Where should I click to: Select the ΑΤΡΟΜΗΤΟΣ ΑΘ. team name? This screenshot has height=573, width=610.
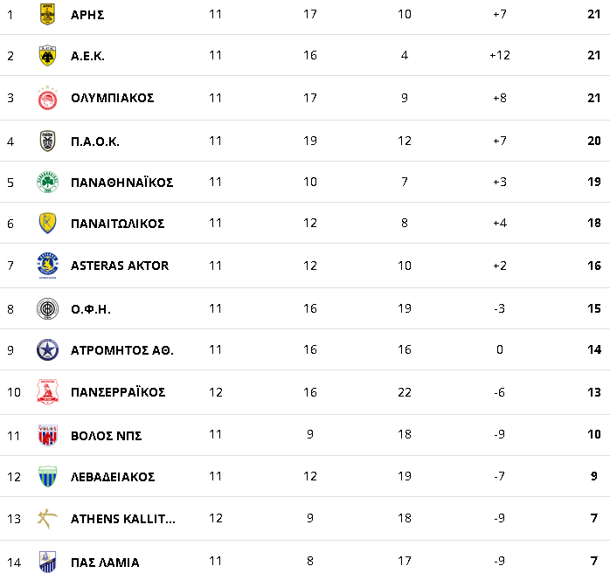(x=122, y=350)
